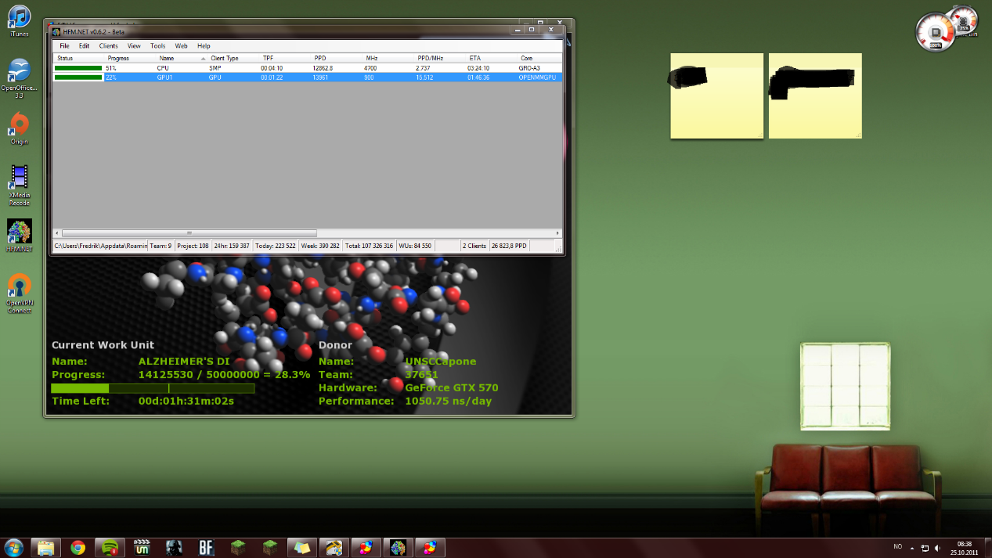Sort by the Name column header
Image resolution: width=992 pixels, height=558 pixels.
(166, 59)
